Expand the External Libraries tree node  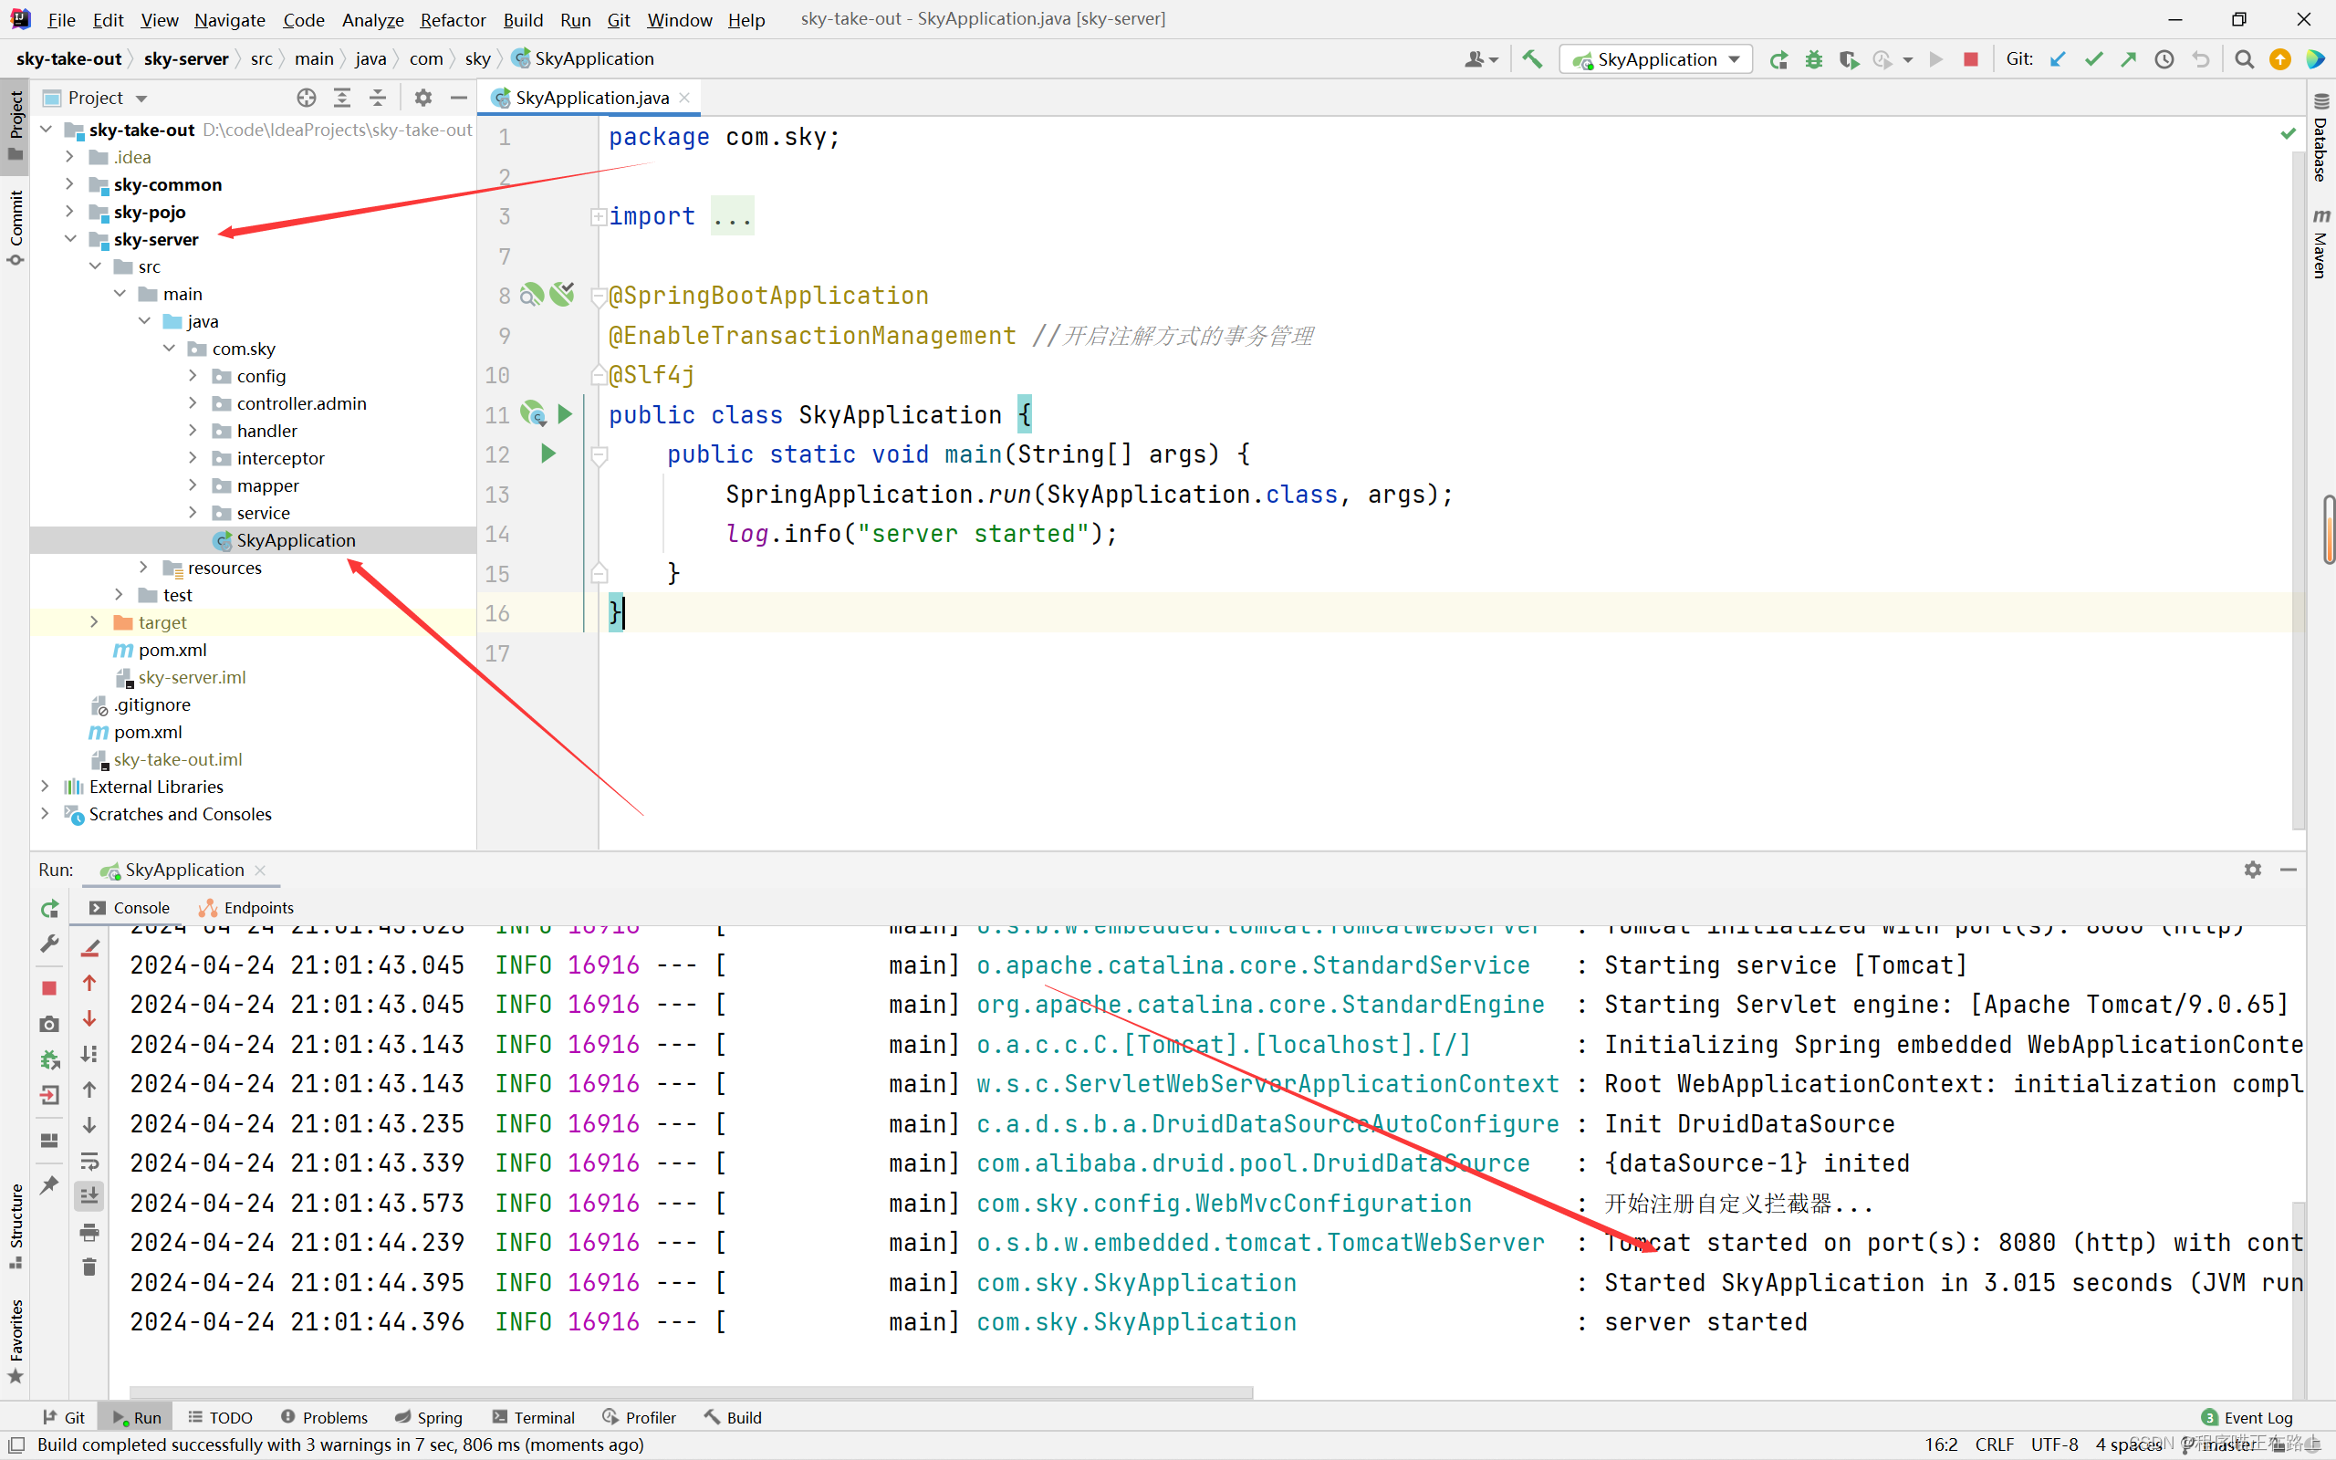(40, 786)
